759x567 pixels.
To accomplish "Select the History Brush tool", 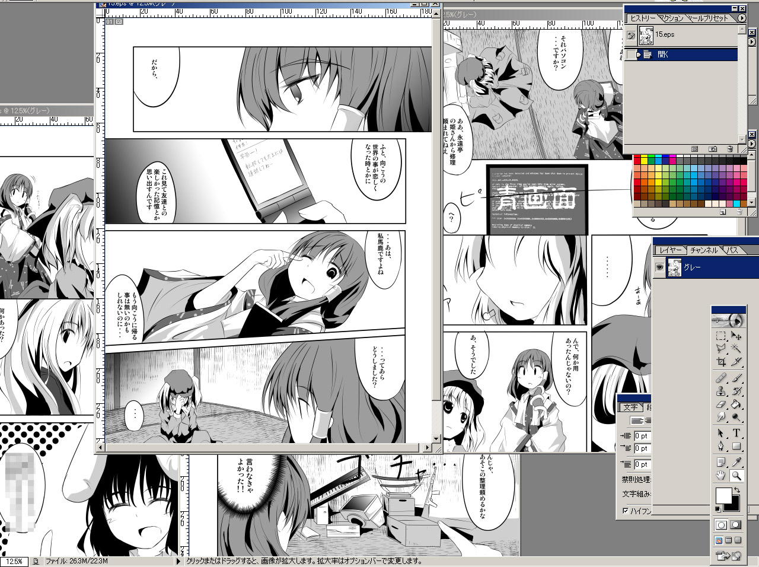I will coord(736,391).
